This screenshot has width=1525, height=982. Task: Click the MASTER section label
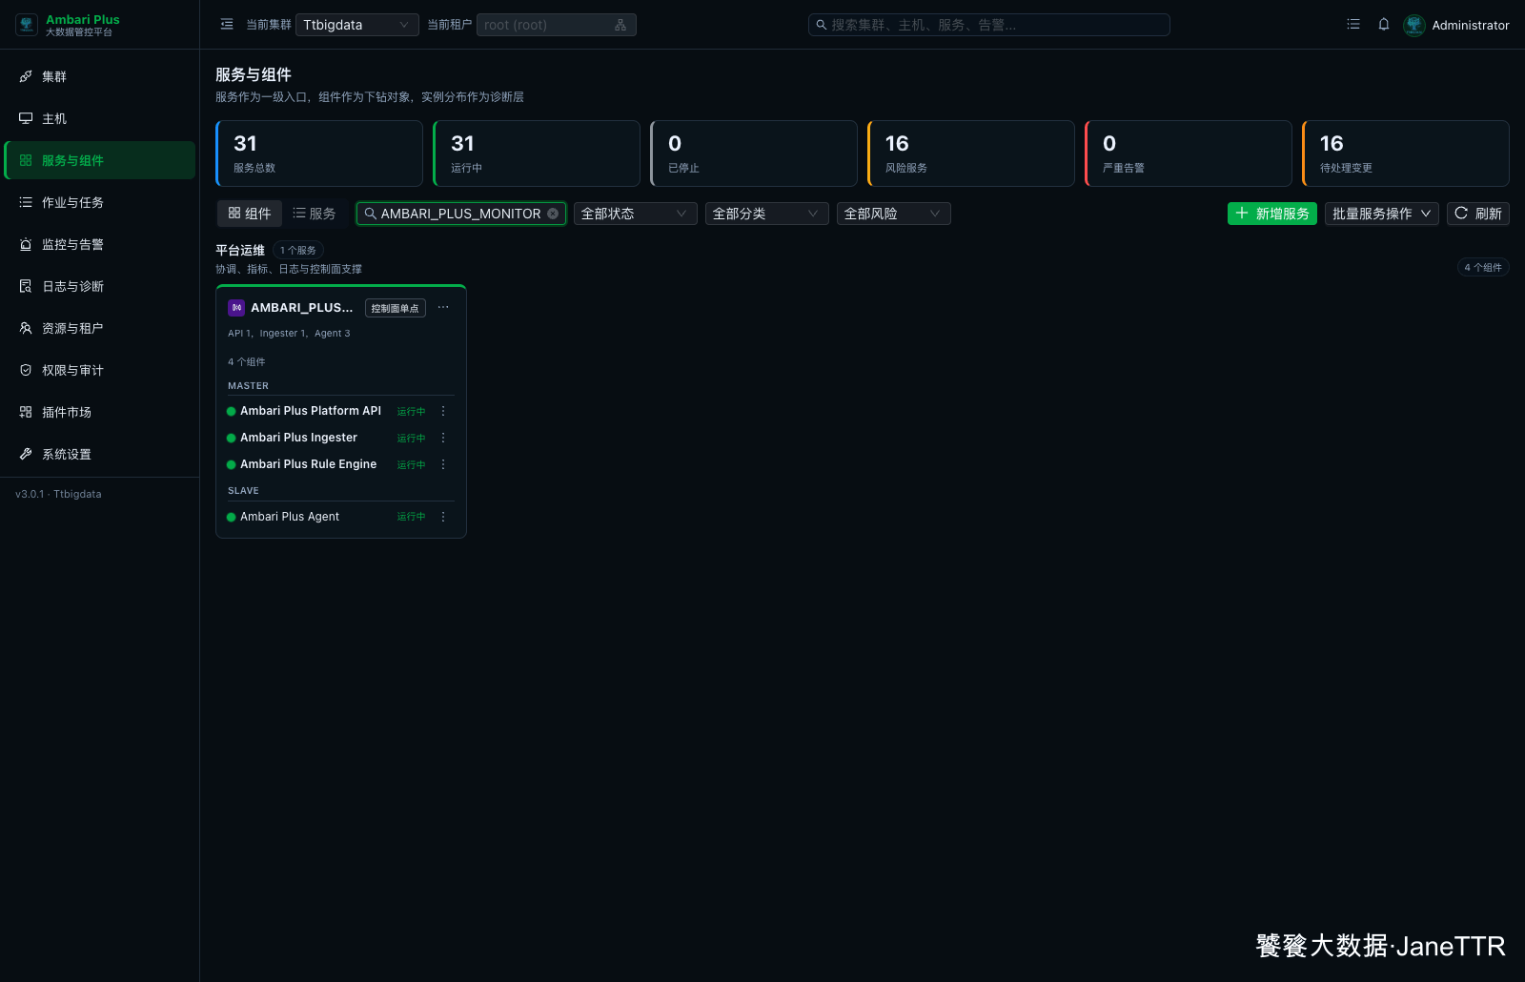248,386
